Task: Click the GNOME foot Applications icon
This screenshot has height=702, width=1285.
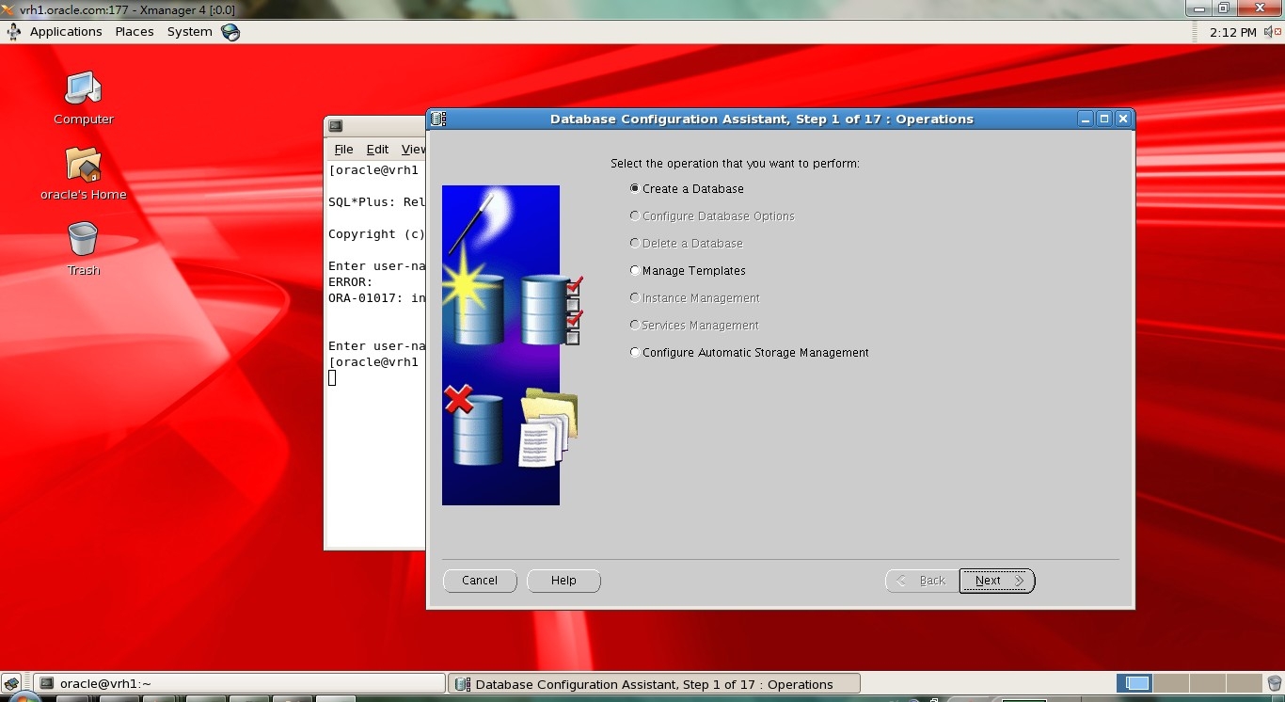Action: (x=14, y=32)
